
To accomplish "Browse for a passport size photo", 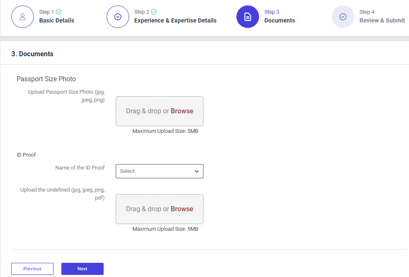I will tap(182, 111).
